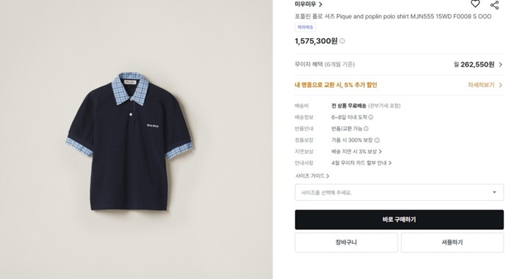Click 내 명품으로 교환 시 5% 추가 할인 banner
Viewport: 514px width, 279px height.
tap(336, 85)
